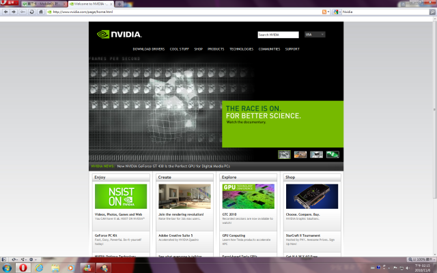Open the USA country dropdown

point(315,35)
